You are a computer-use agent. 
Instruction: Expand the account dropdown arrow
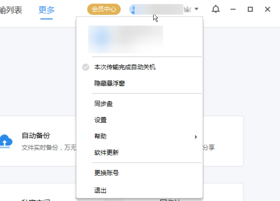(196, 9)
